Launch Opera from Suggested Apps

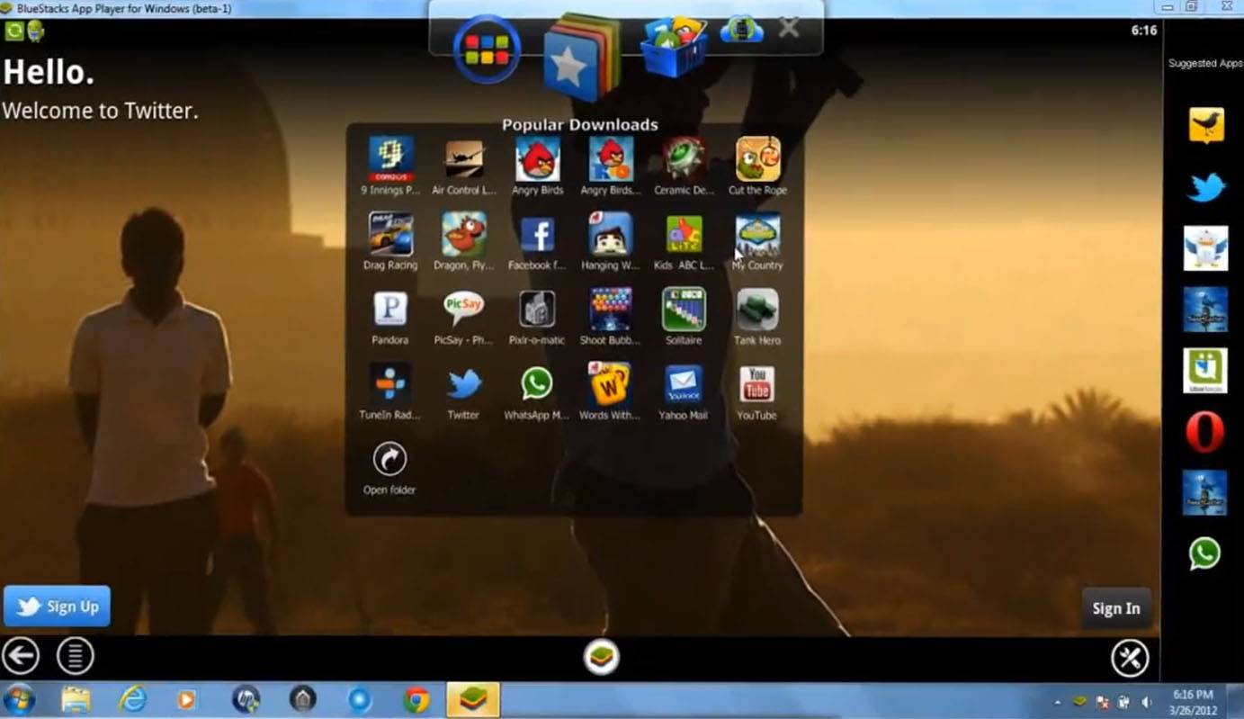point(1205,432)
